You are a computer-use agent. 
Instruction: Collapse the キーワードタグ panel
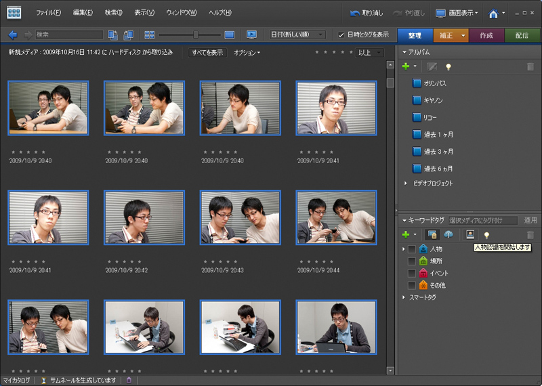click(x=404, y=220)
